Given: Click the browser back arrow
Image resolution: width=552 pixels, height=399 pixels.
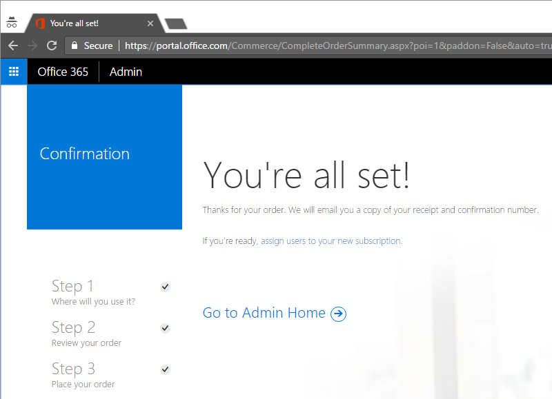Looking at the screenshot, I should coord(12,45).
